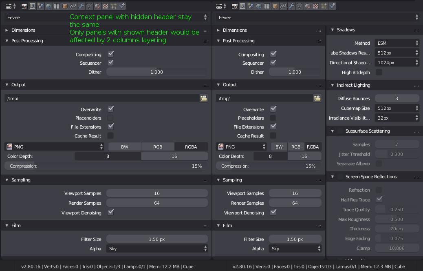Open the Modifiers wrench tab in right editor

291,6
